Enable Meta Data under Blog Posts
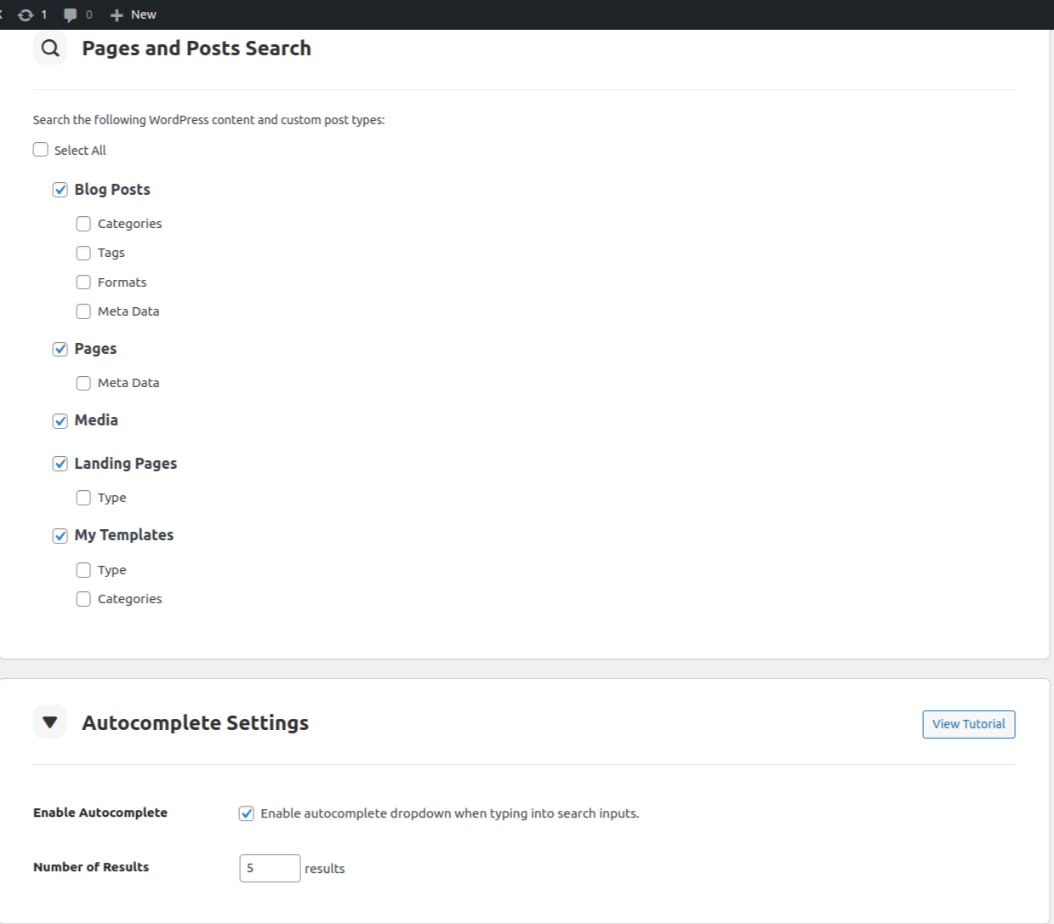Viewport: 1054px width, 924px height. (83, 311)
